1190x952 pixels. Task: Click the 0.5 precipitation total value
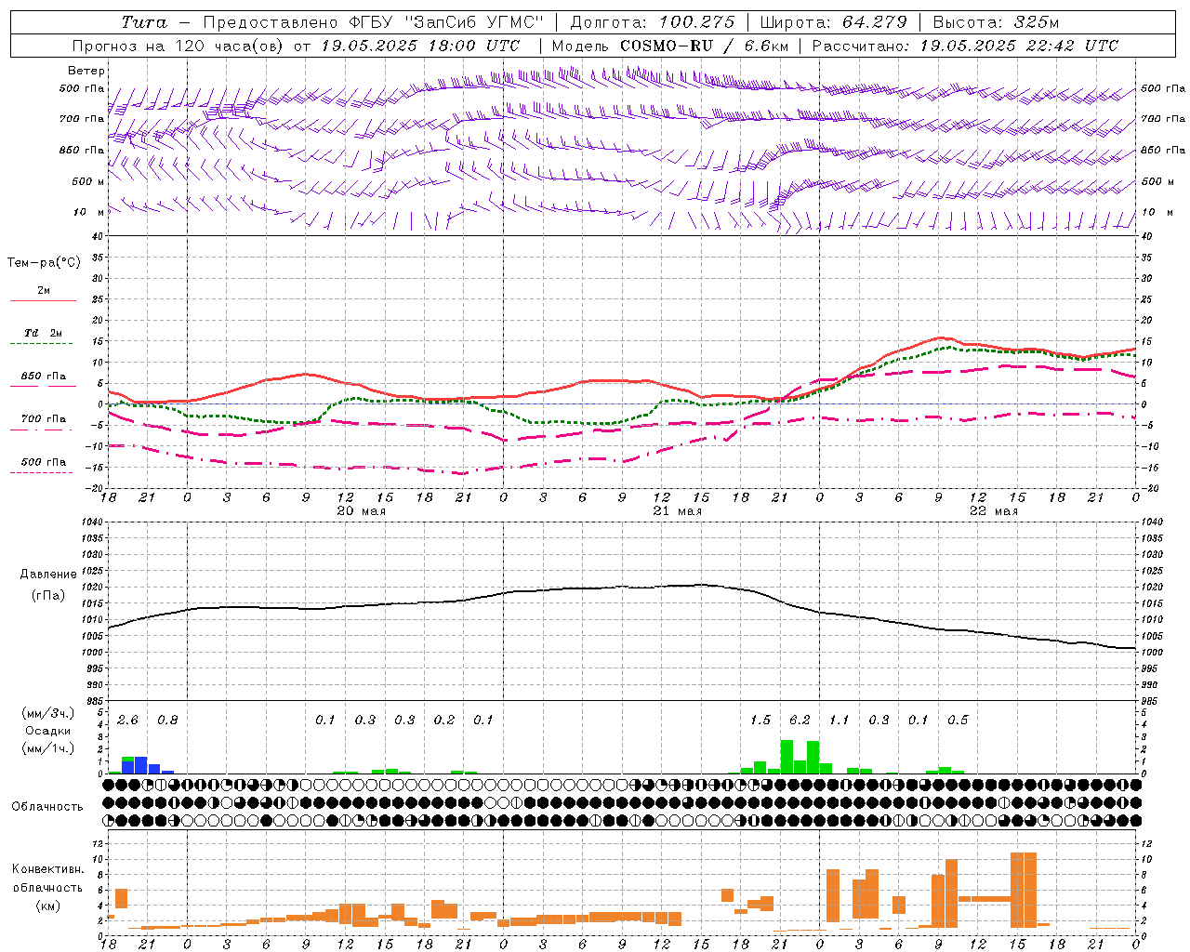pyautogui.click(x=958, y=721)
